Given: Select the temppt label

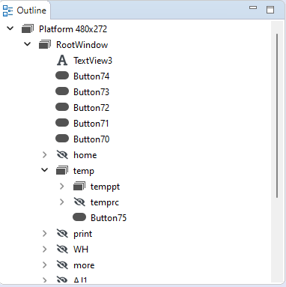Looking at the screenshot, I should pos(105,187).
